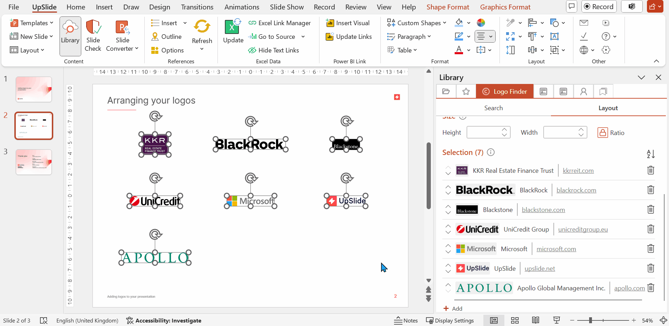Fit slide to current window

(x=663, y=320)
